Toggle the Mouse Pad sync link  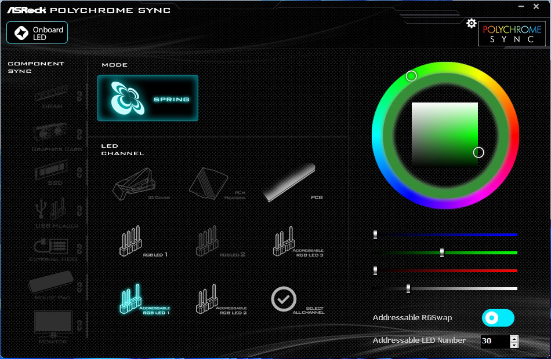[x=80, y=287]
